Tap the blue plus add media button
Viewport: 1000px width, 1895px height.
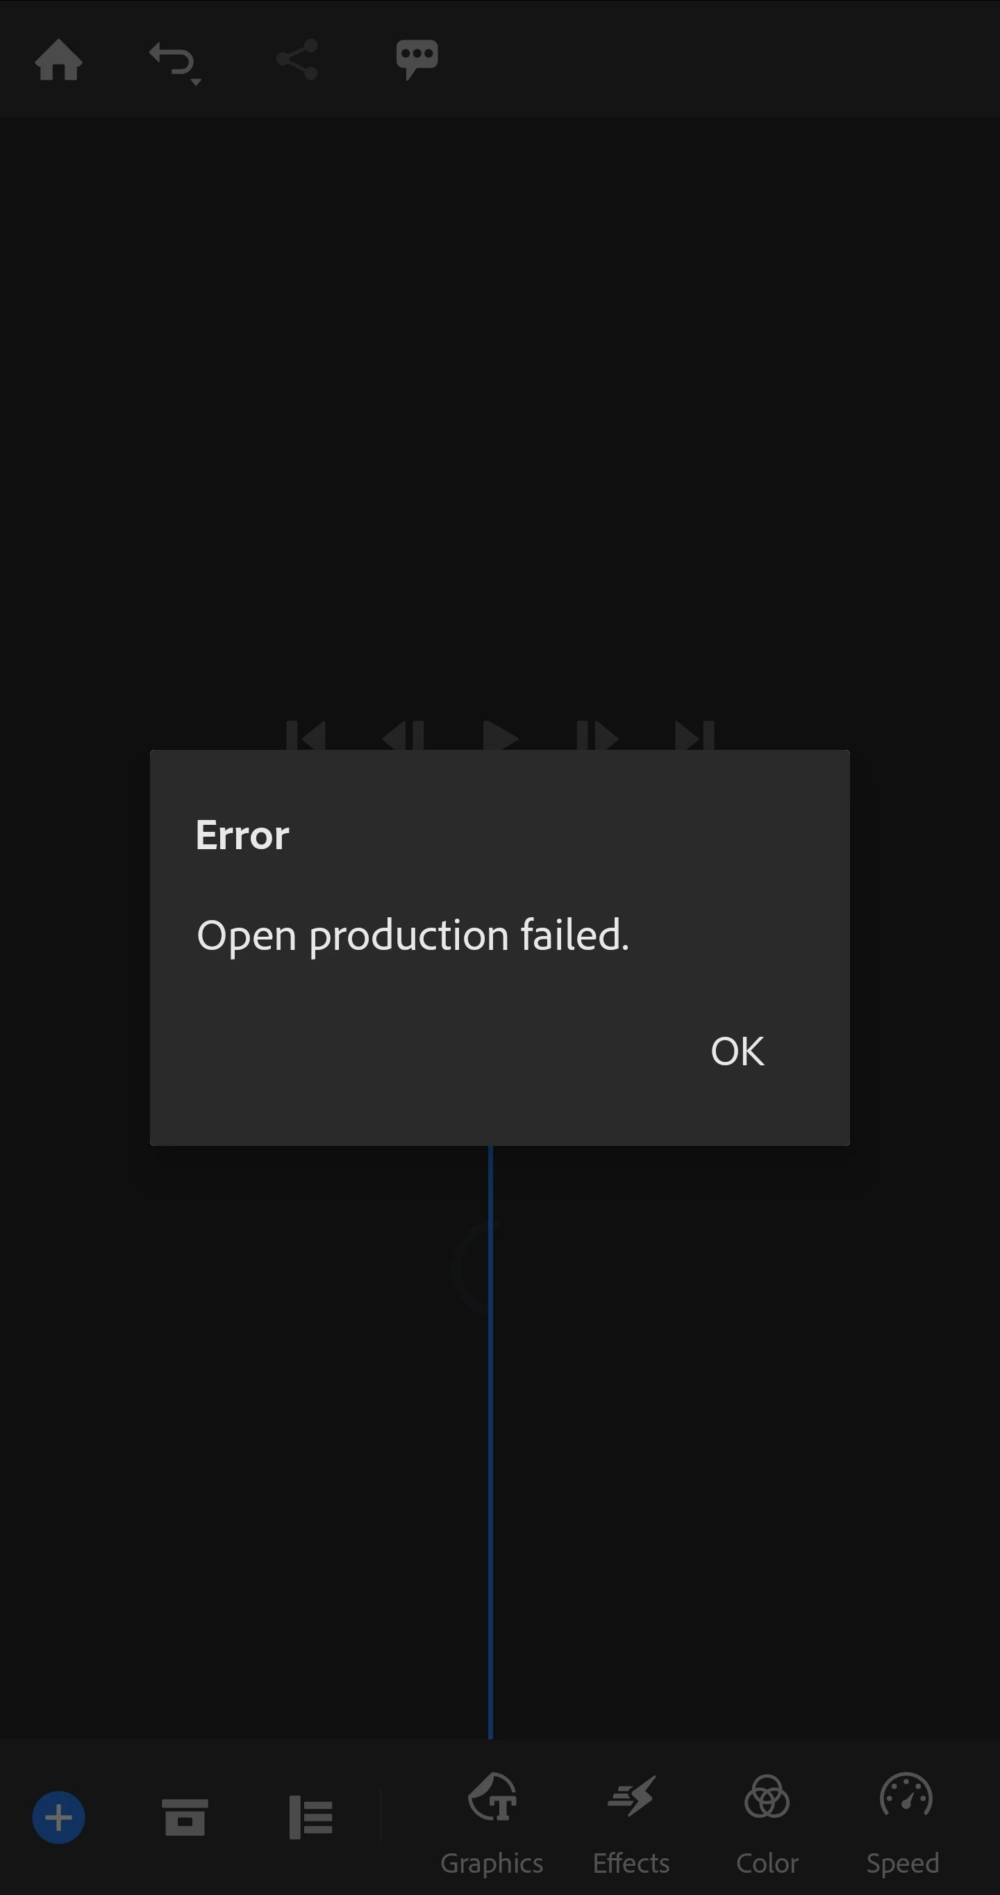[59, 1818]
